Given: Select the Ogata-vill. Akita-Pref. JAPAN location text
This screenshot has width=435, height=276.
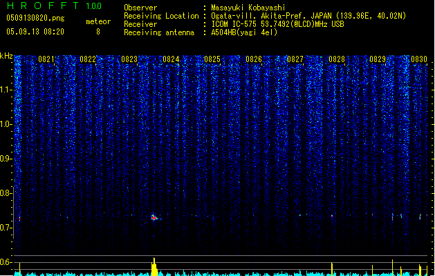Looking at the screenshot, I should coord(308,16).
